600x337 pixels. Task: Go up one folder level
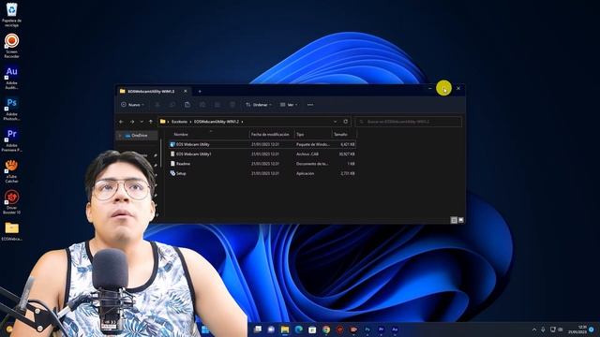[151, 122]
